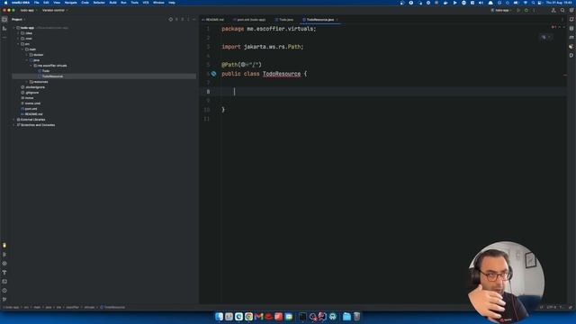Open the Maven tool window
Screen dimensions: 576x324
[x=571, y=38]
